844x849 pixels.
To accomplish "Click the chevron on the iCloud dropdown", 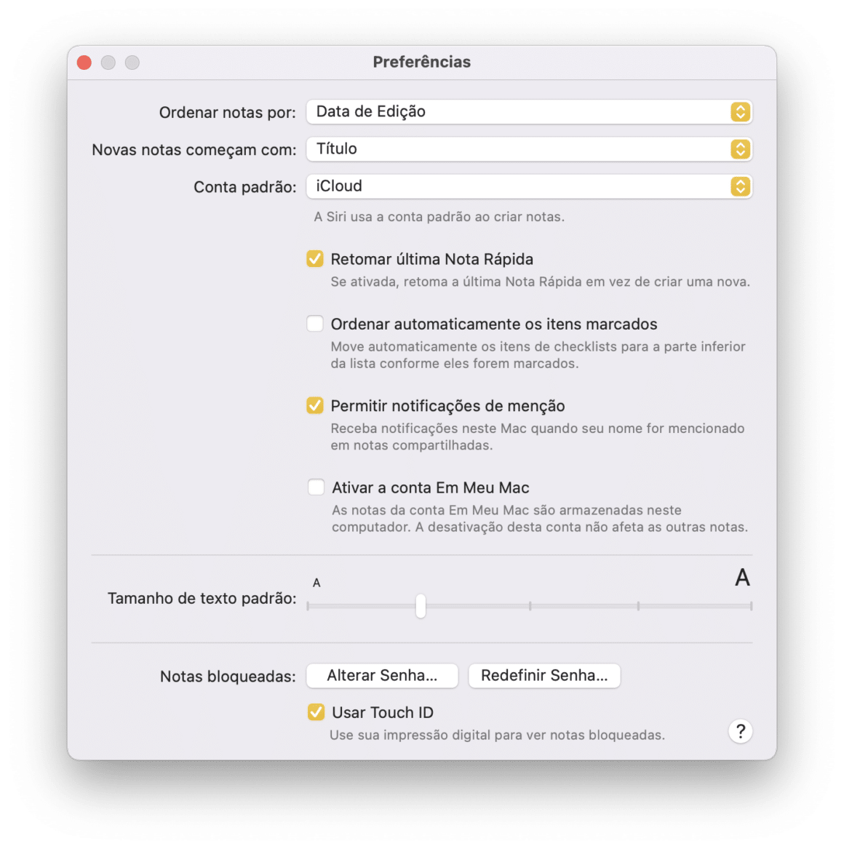I will pyautogui.click(x=740, y=186).
